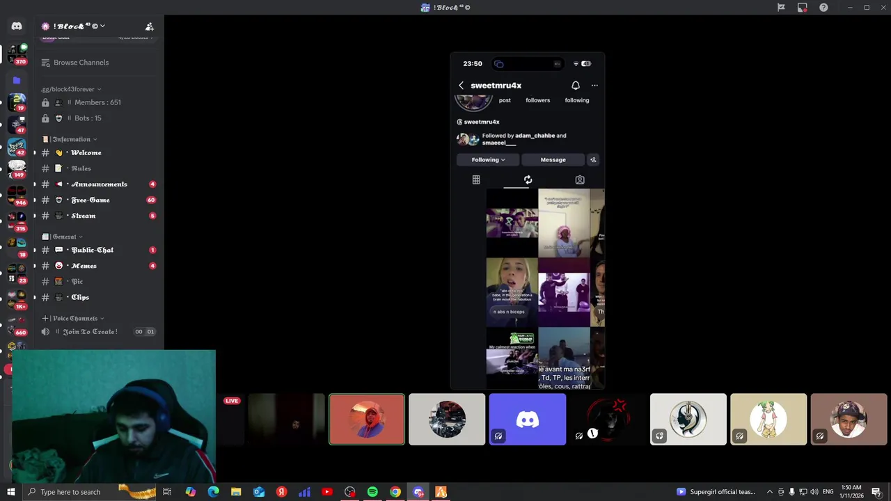Select the server folder with 315 badge
Viewport: 891px width, 501px height.
[17, 223]
